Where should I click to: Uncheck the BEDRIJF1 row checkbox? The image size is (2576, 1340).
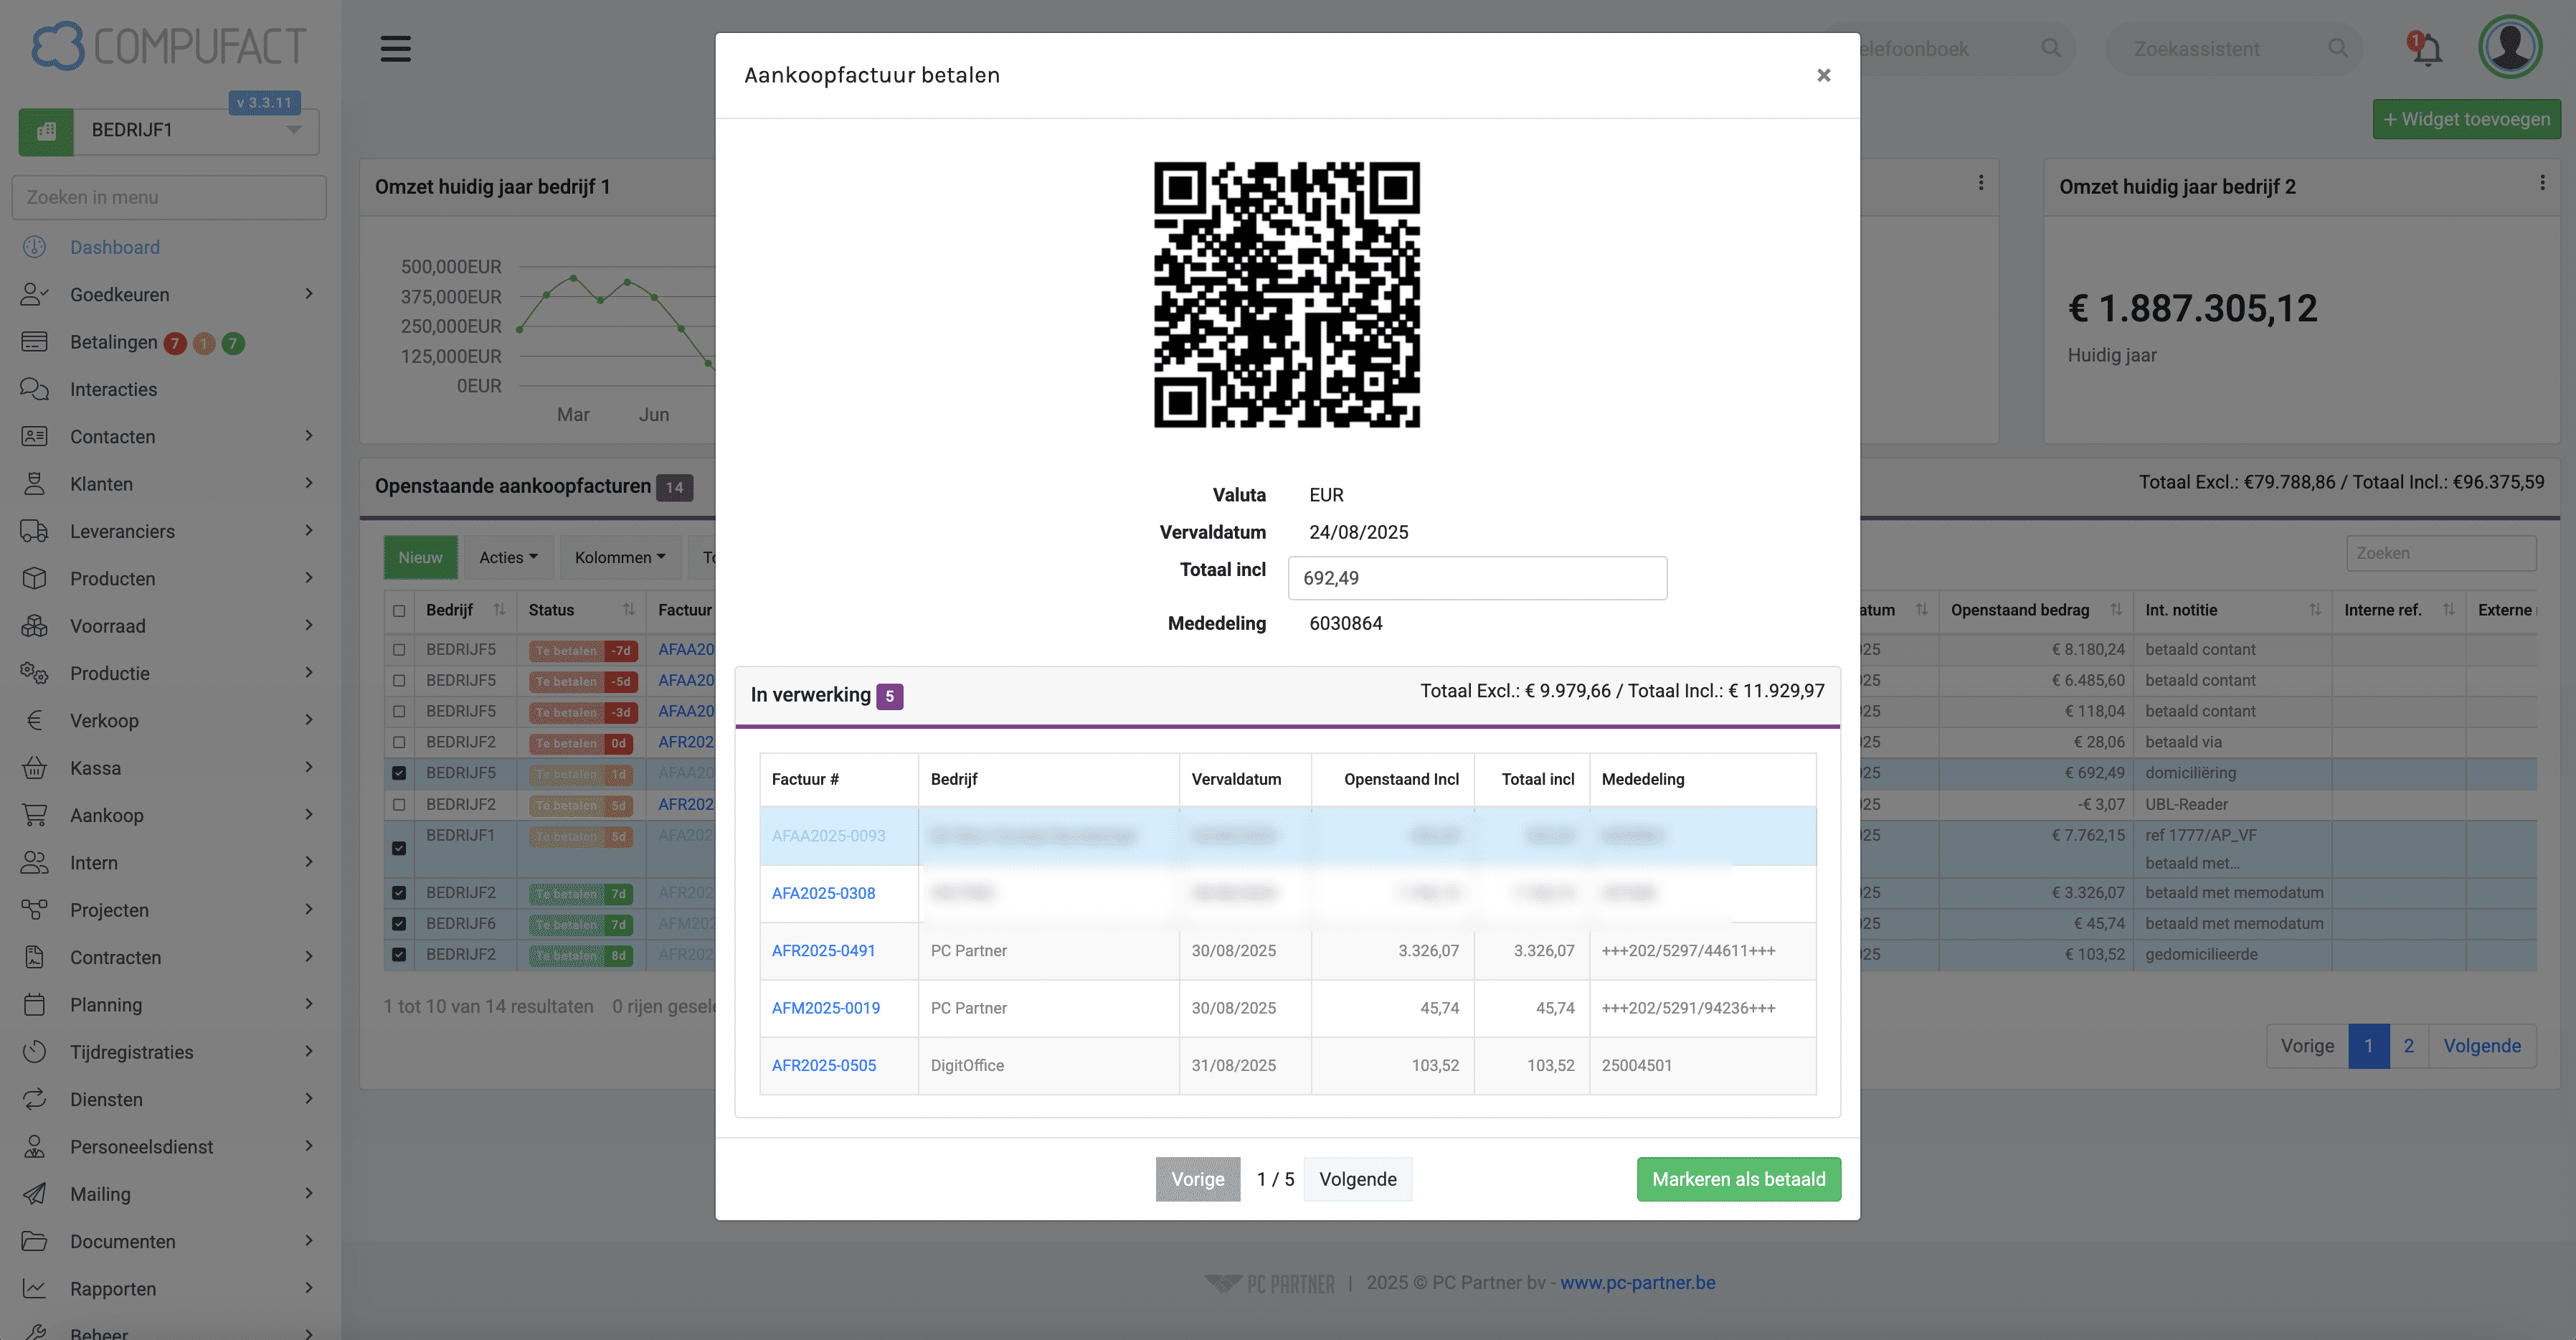coord(399,848)
